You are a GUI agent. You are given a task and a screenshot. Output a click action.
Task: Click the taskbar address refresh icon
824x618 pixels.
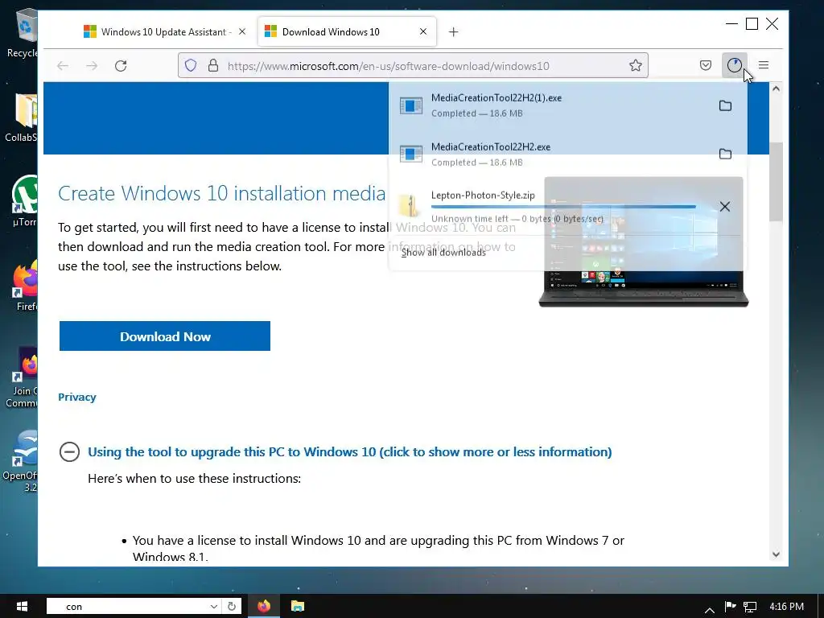tap(232, 607)
